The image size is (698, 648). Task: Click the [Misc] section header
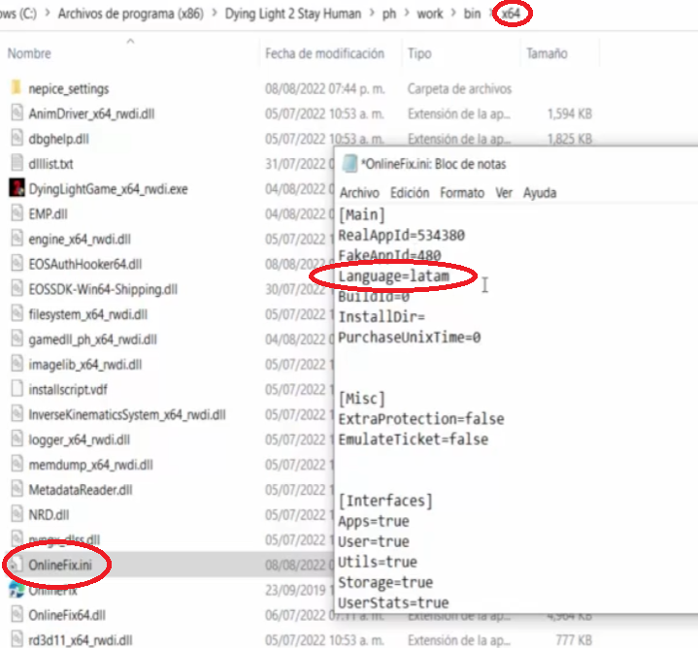point(361,399)
